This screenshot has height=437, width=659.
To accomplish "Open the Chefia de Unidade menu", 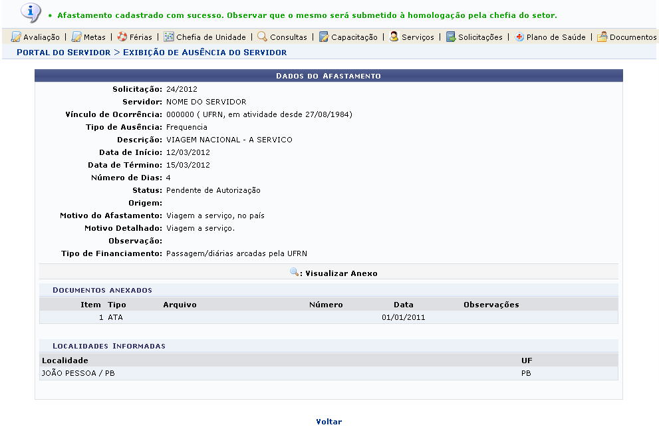I will [x=211, y=37].
